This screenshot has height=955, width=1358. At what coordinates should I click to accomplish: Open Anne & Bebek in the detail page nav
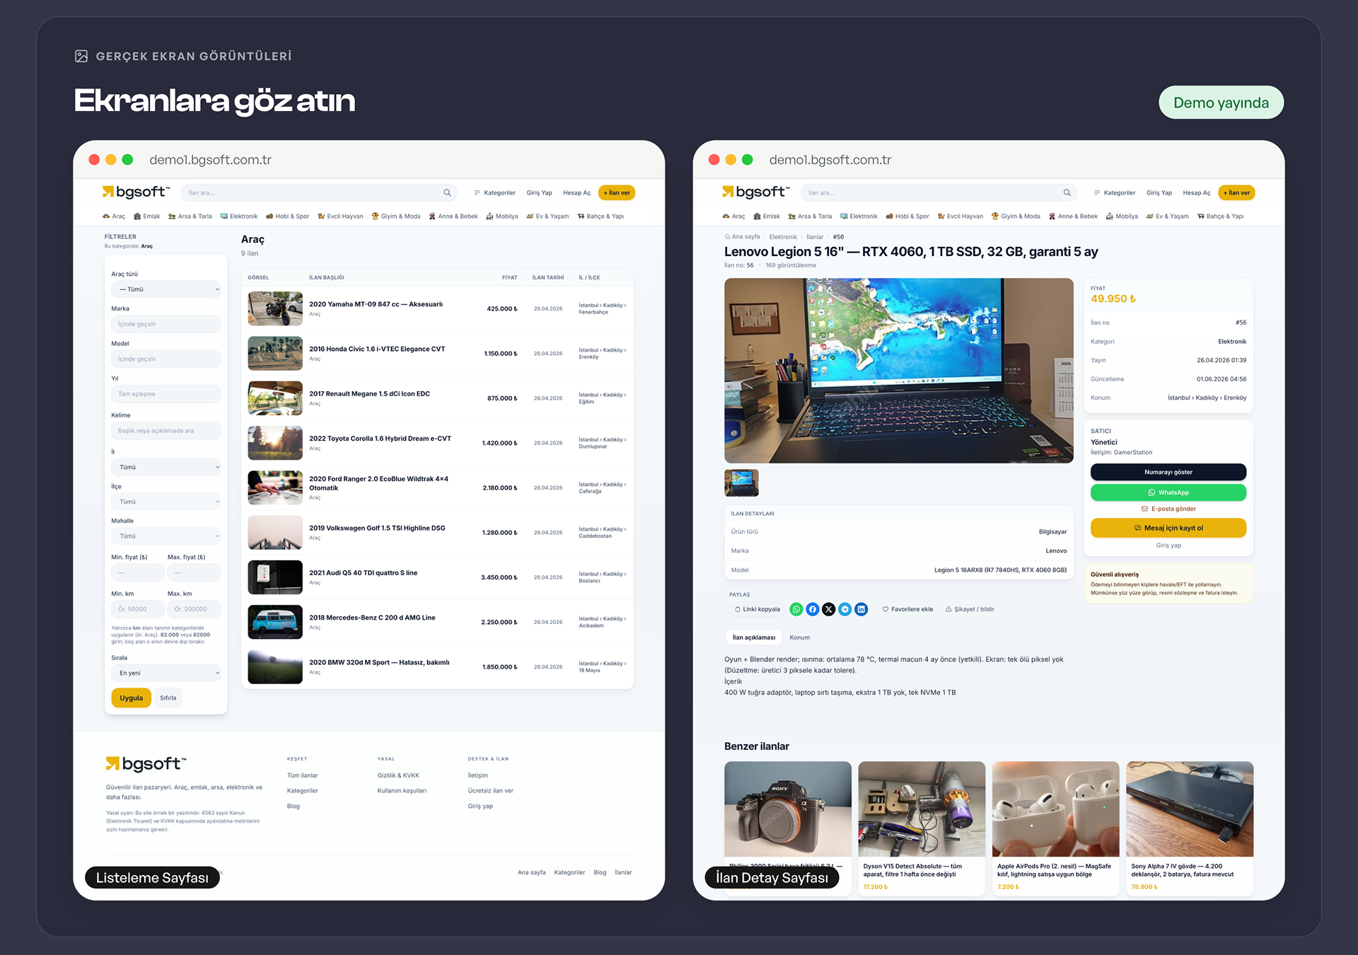(x=1074, y=216)
